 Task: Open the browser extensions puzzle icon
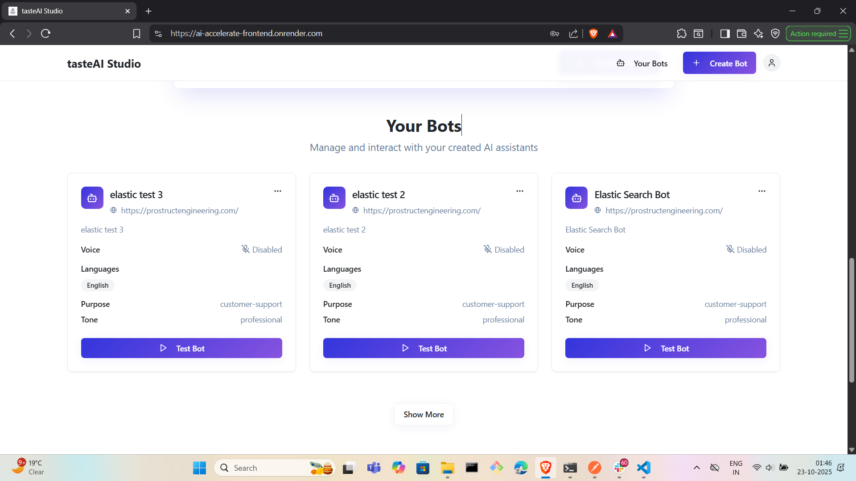point(681,33)
